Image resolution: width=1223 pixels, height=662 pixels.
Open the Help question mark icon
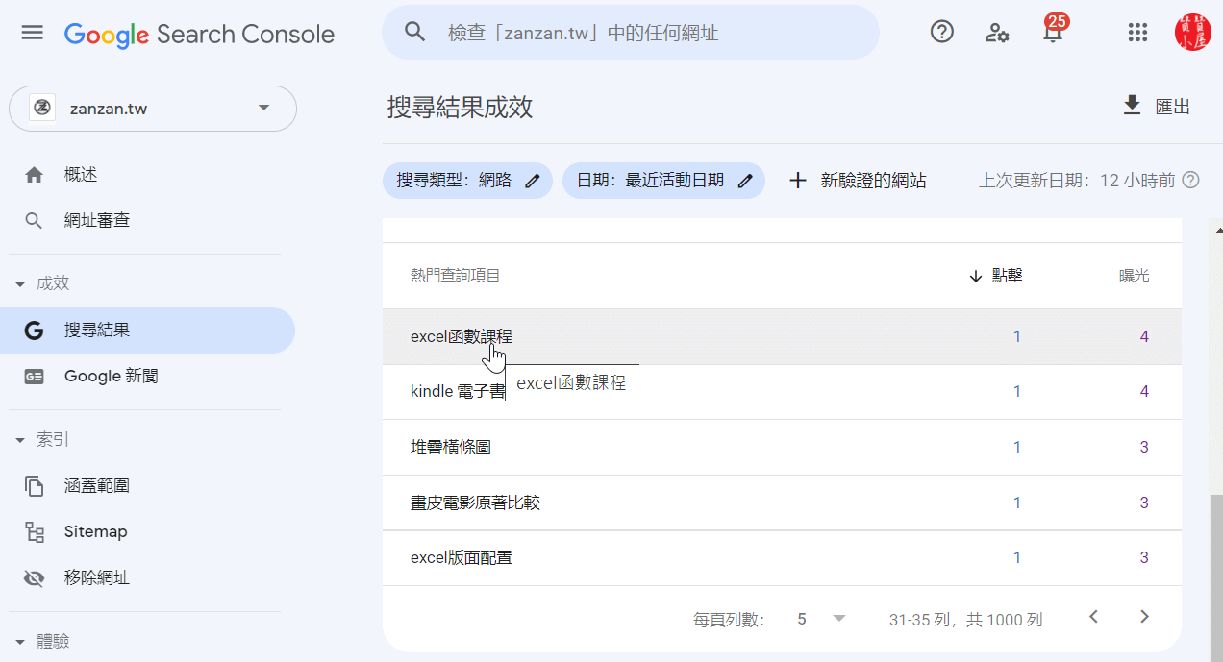pos(942,33)
